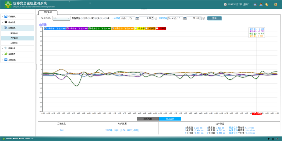The image size is (282, 141).
Task: Click the monitor screen icon in header
Action: pos(255,5)
